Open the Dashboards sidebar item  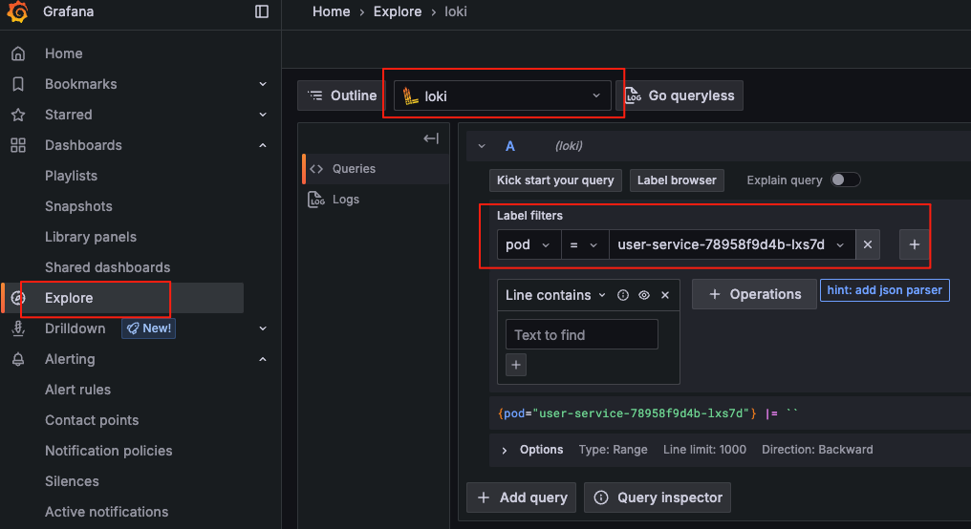[x=83, y=145]
